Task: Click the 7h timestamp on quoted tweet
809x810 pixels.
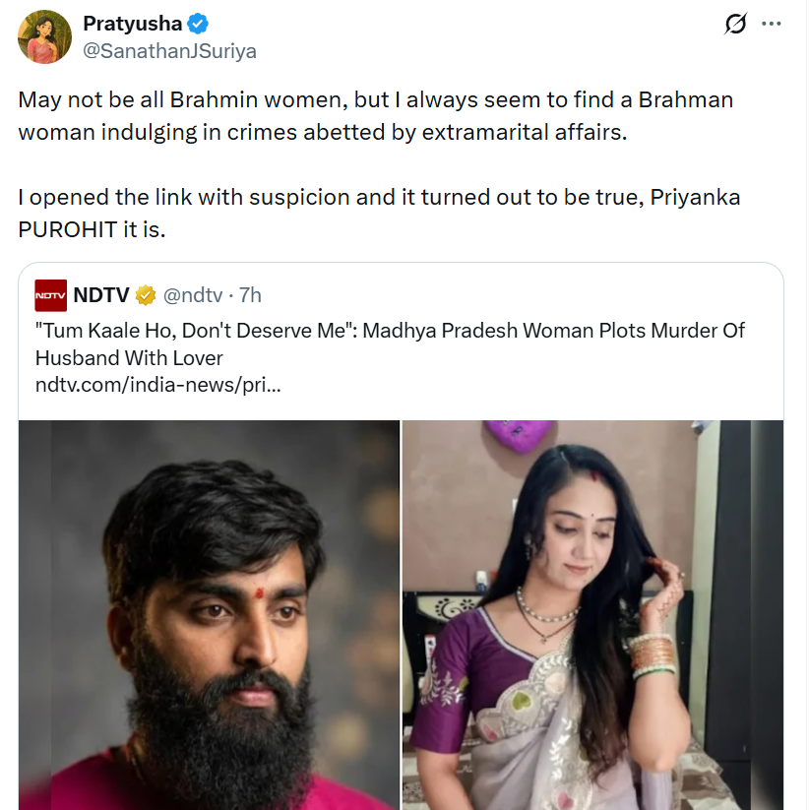Action: click(x=250, y=294)
